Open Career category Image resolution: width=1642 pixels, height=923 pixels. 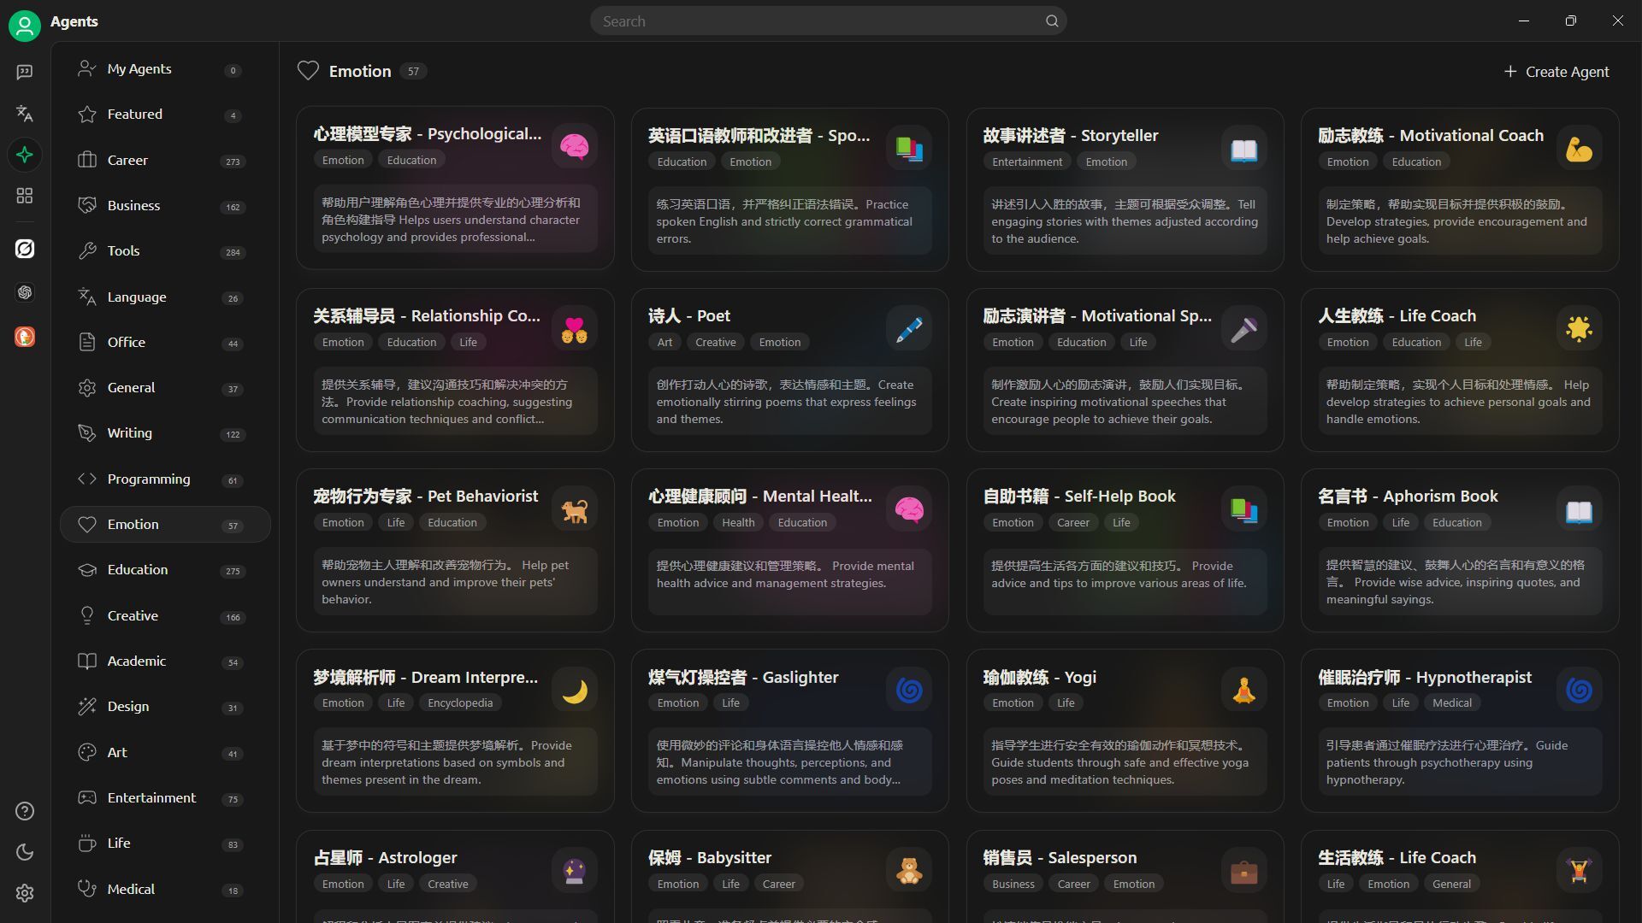point(165,160)
